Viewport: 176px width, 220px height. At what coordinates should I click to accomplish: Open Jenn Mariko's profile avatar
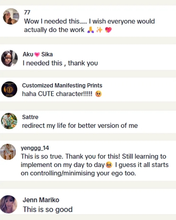(9, 204)
